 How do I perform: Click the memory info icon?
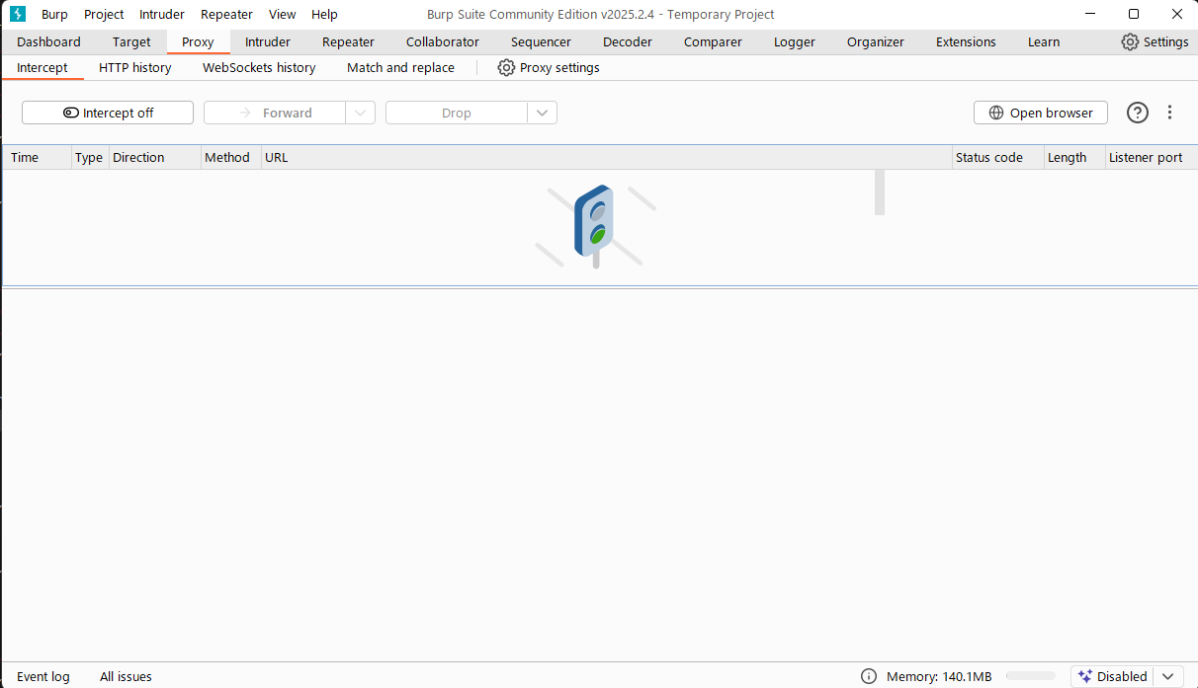869,676
